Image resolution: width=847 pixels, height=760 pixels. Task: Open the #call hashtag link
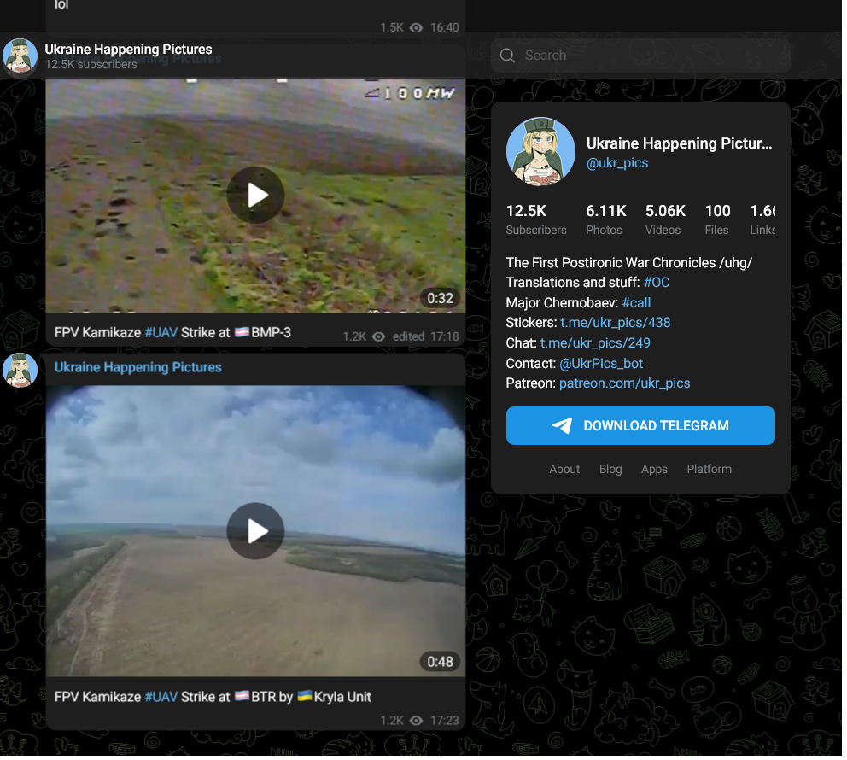click(636, 302)
